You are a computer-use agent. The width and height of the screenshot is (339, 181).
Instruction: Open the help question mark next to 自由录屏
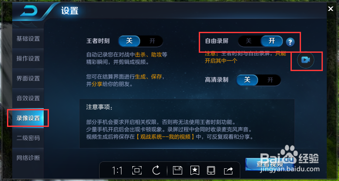click(x=290, y=42)
